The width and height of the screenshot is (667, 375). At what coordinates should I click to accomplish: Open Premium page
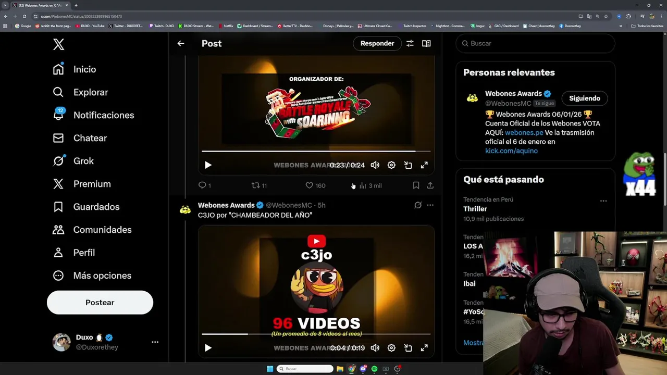click(x=82, y=184)
